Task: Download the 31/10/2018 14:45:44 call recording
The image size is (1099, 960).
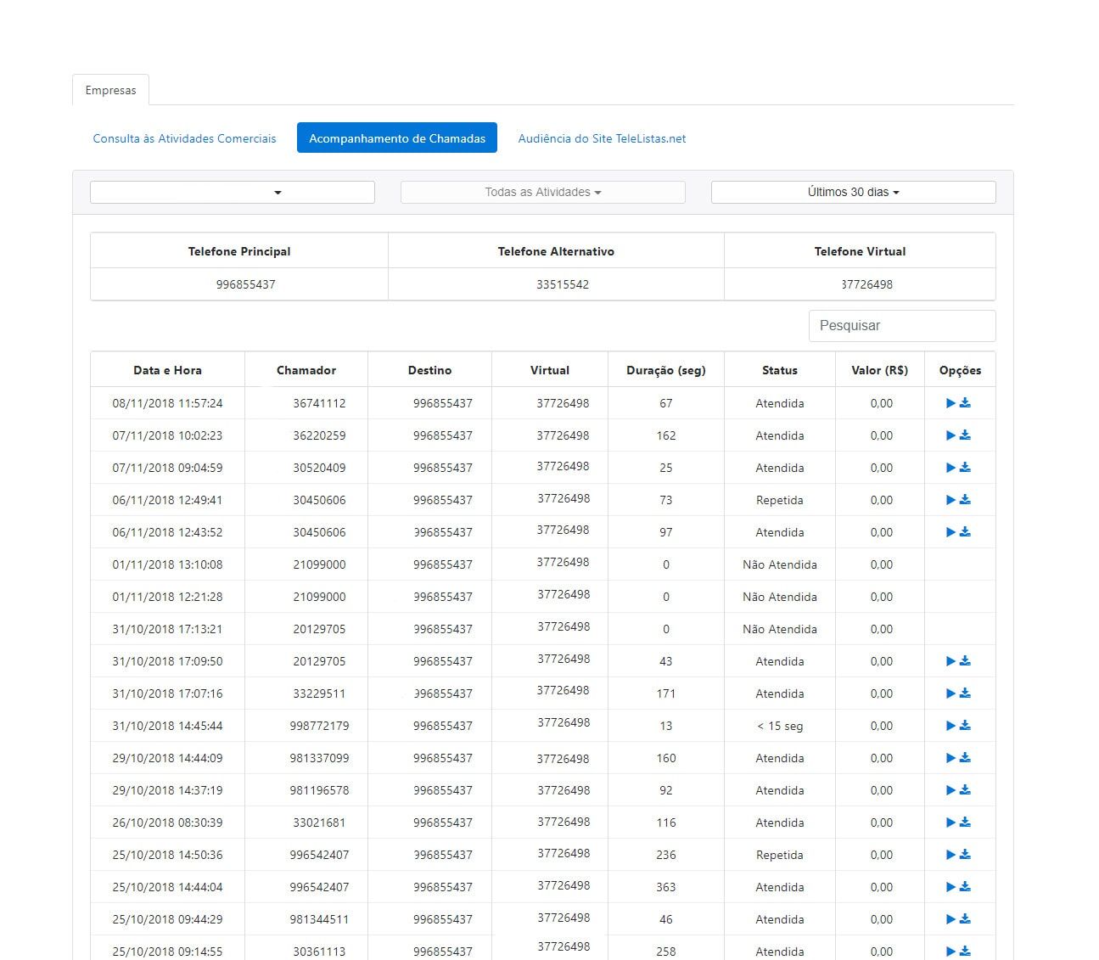Action: tap(966, 726)
